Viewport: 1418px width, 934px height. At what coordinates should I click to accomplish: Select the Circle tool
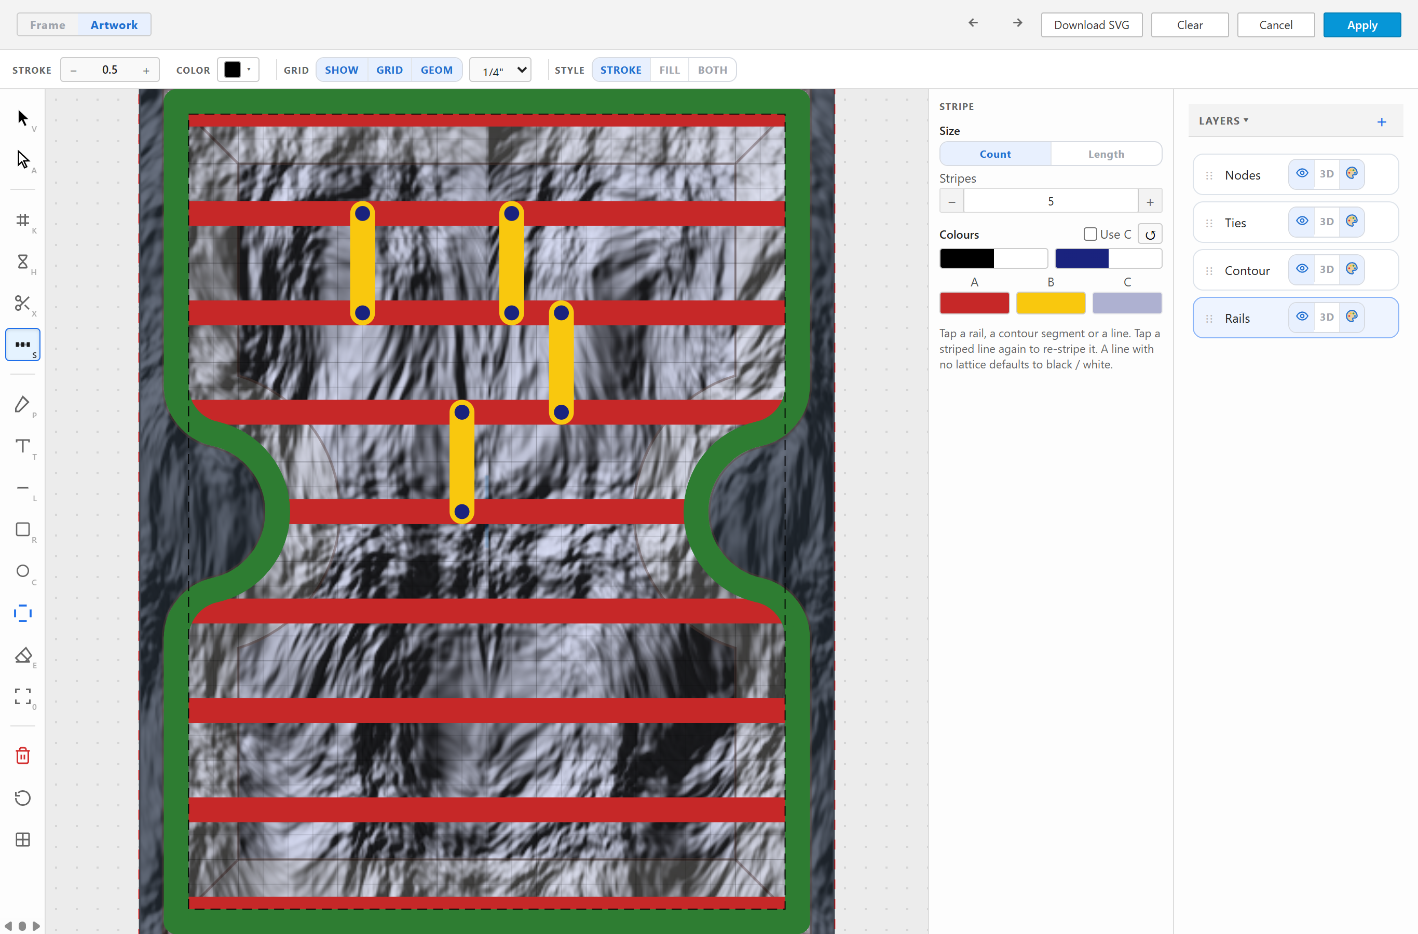[23, 571]
